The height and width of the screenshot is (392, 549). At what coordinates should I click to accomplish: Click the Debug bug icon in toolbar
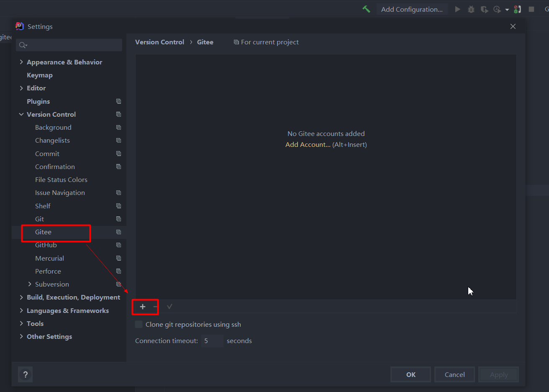tap(471, 9)
